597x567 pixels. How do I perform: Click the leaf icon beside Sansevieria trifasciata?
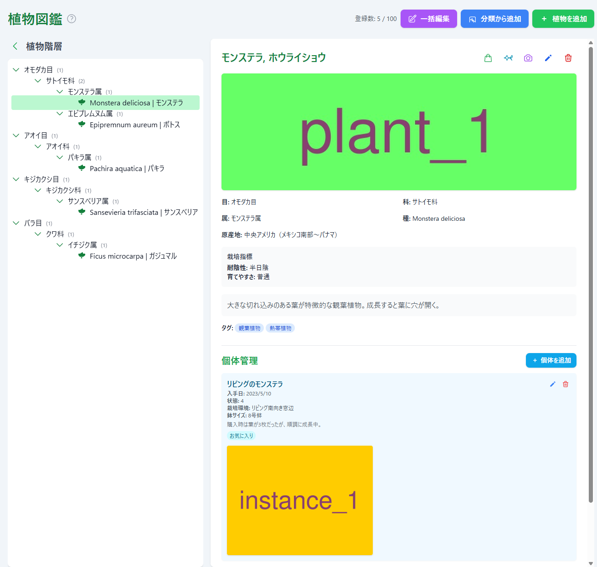point(82,212)
